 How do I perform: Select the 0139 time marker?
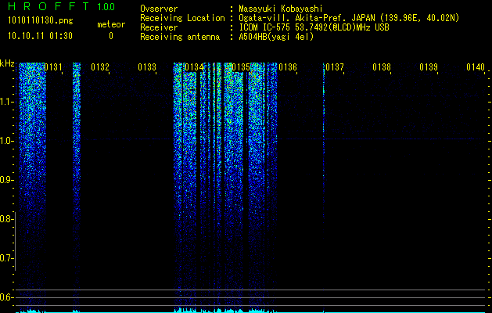[x=429, y=67]
